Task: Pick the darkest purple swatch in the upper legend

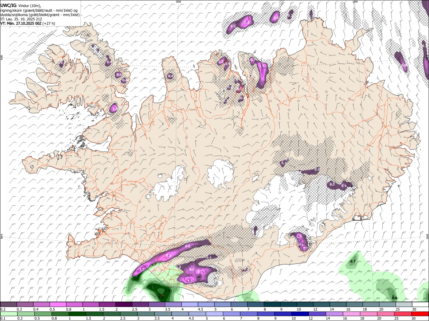Action: click(123, 305)
